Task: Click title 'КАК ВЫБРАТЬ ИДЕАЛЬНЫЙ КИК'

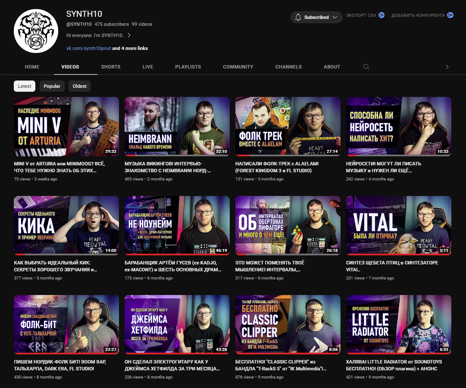Action: [55, 266]
